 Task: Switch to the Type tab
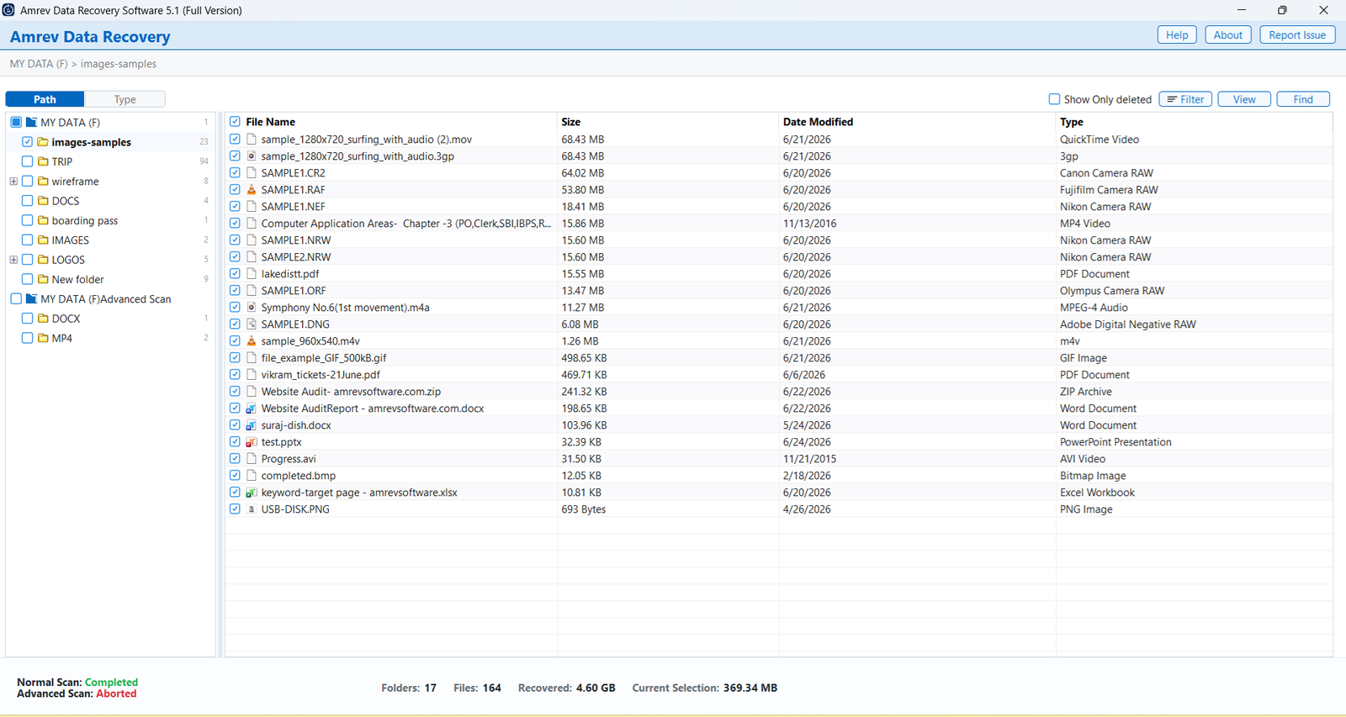click(x=125, y=99)
